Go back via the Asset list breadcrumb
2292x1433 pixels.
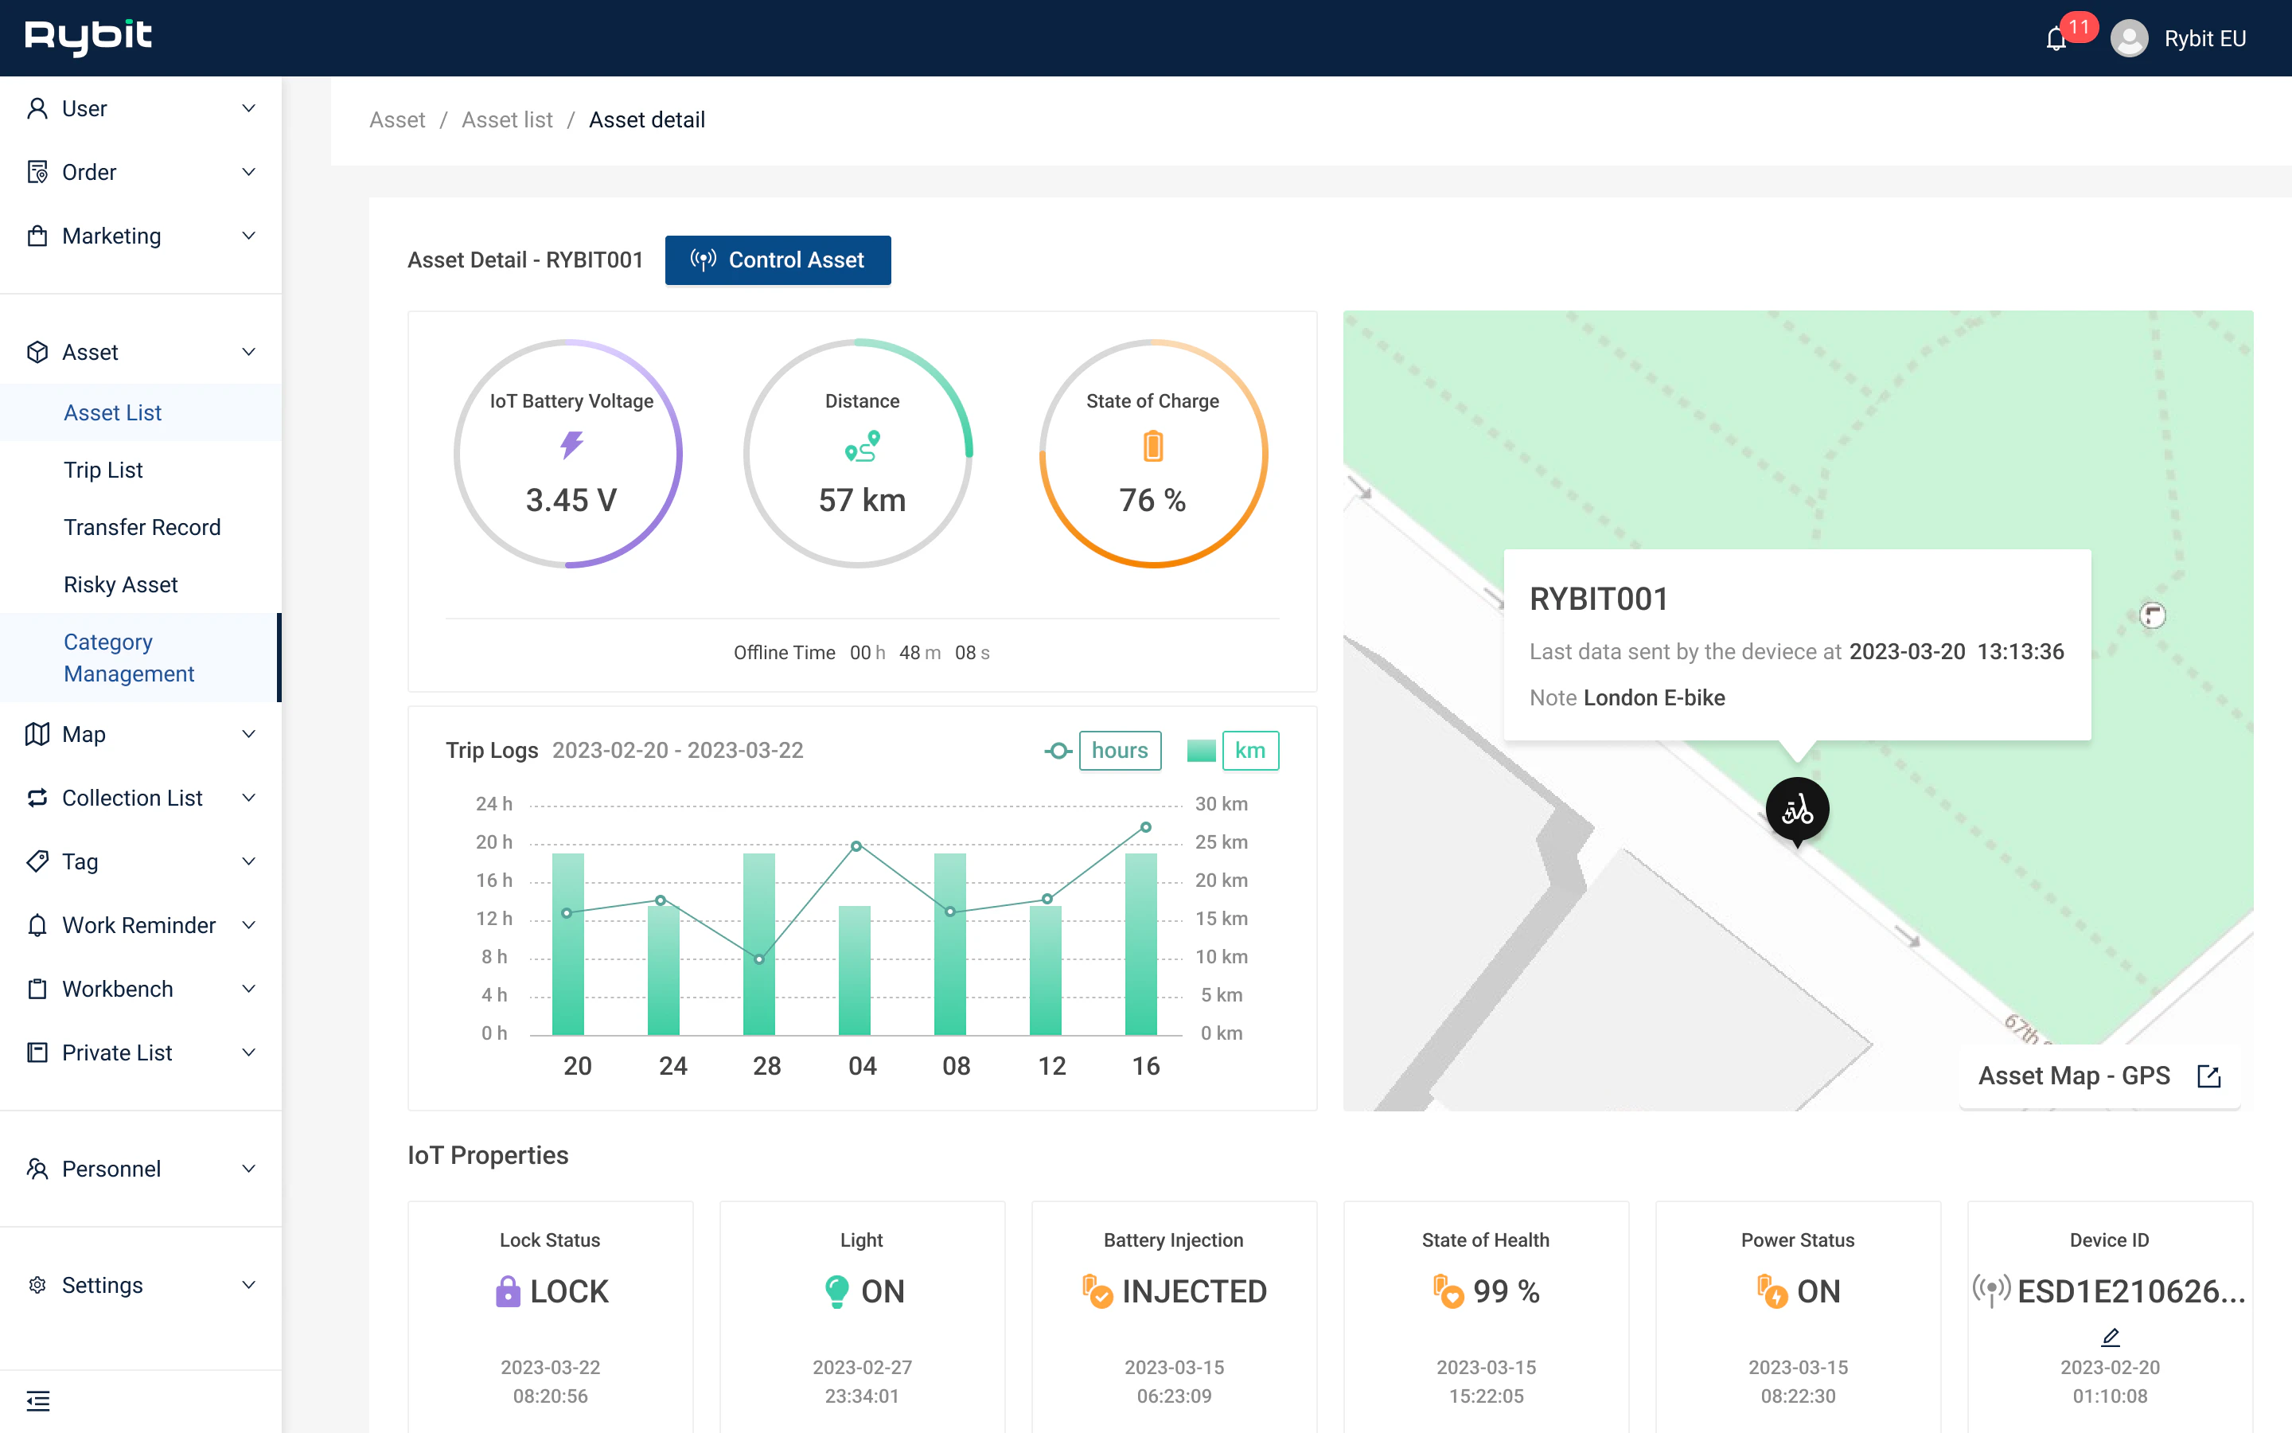507,119
